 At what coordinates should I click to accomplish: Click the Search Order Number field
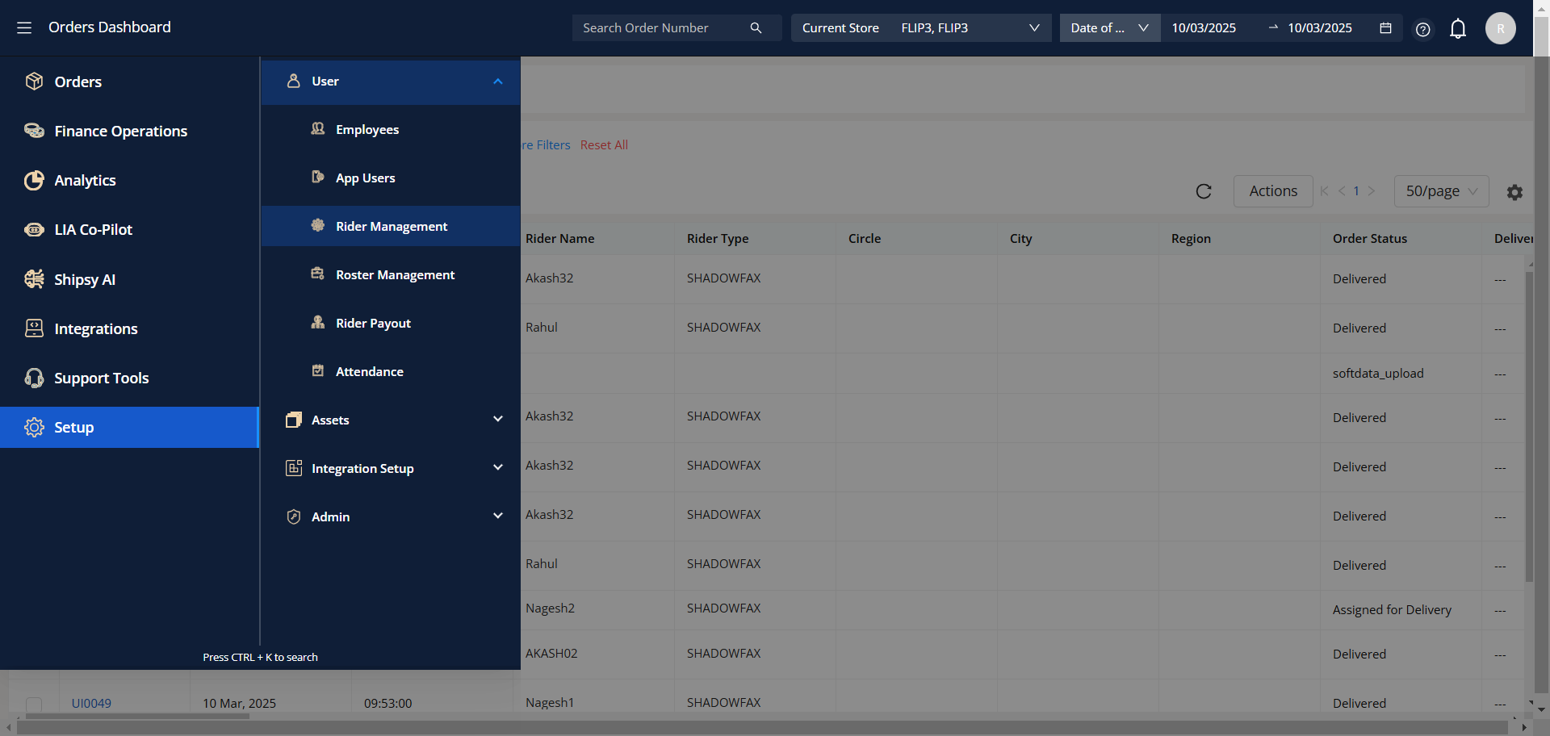[x=662, y=27]
